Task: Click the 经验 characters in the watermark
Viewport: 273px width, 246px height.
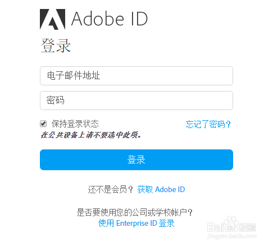Action: (x=248, y=227)
